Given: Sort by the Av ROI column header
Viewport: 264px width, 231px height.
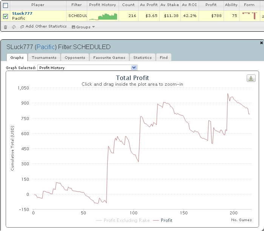Looking at the screenshot, I should (190, 5).
